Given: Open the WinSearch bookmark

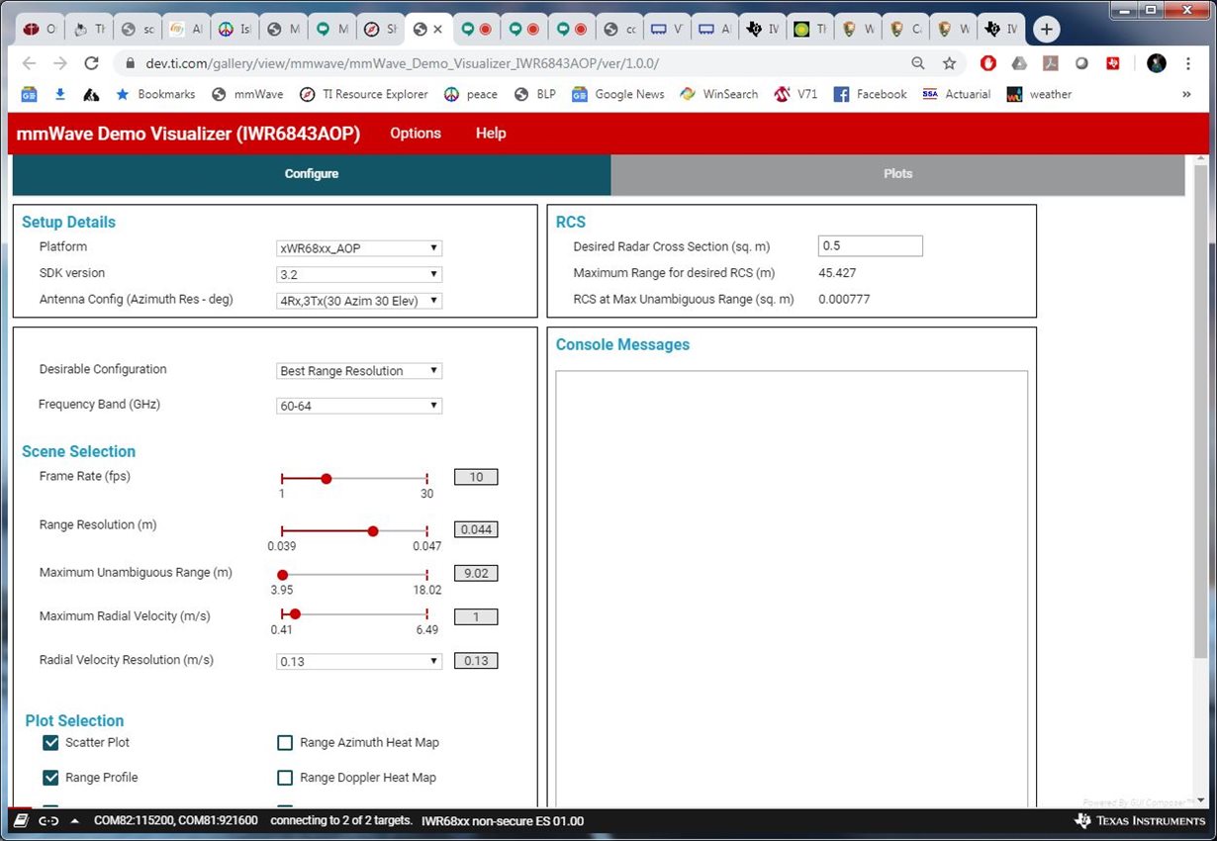Looking at the screenshot, I should pos(718,94).
